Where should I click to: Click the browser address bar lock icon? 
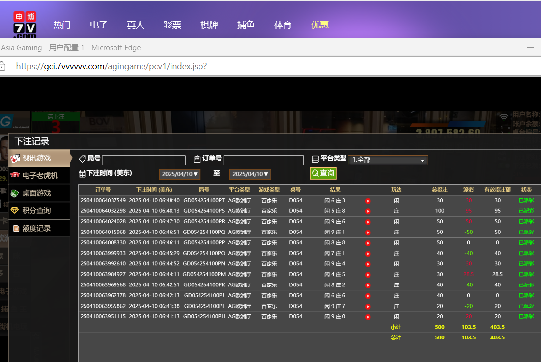(2, 66)
